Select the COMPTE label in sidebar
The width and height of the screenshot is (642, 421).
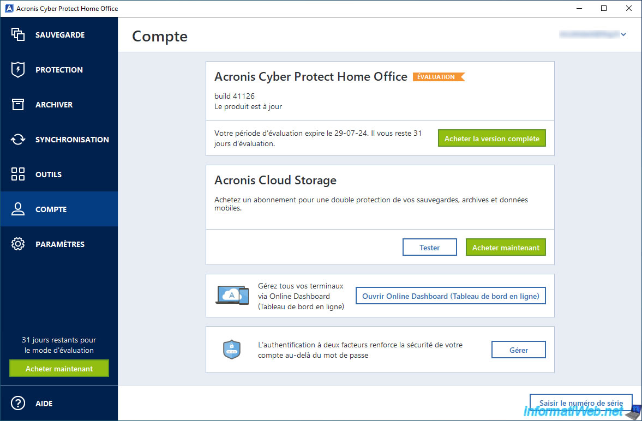coord(51,209)
